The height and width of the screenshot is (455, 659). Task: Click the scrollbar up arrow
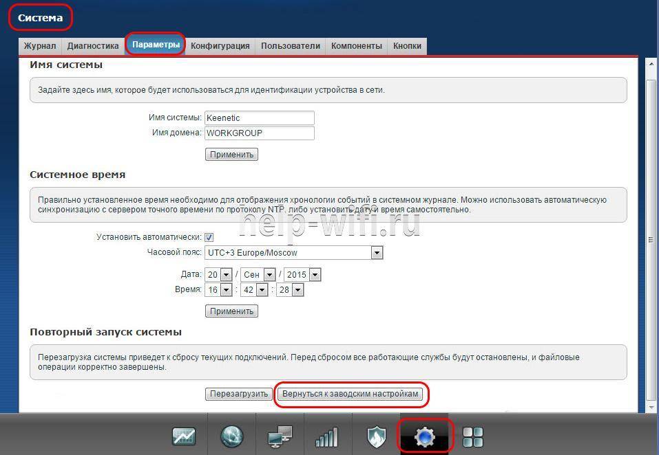coord(651,64)
